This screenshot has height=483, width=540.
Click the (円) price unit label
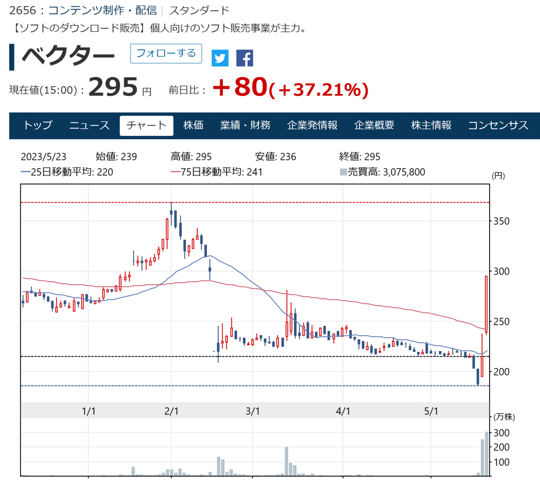(x=498, y=175)
